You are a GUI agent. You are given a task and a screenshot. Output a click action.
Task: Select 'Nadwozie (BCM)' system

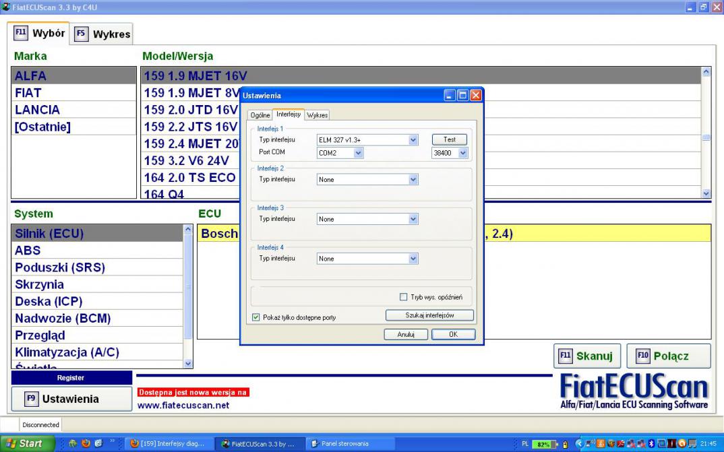point(98,318)
